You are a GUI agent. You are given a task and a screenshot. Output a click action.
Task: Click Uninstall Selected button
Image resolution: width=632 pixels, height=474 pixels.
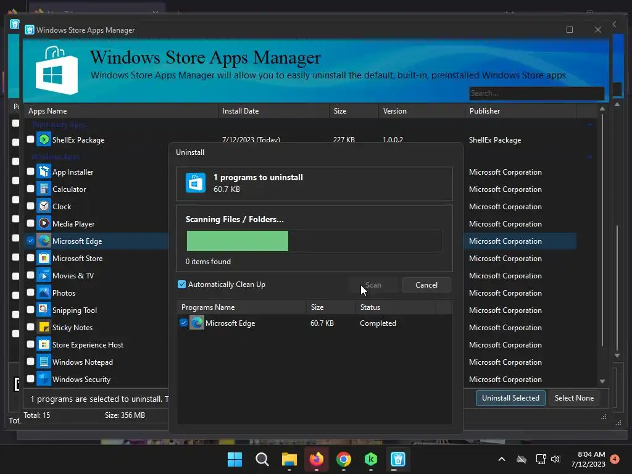click(510, 398)
